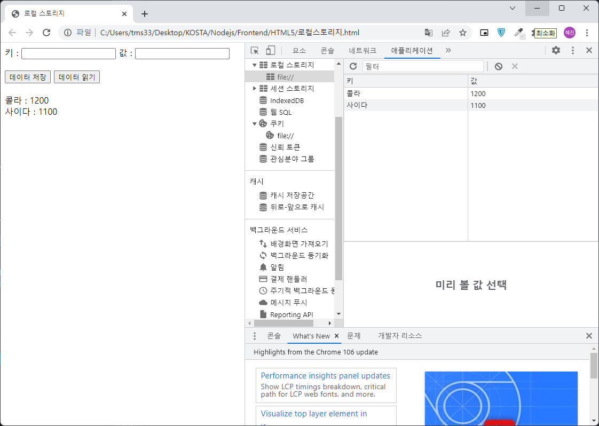Open the 개발자 리소스 drawer tab
The width and height of the screenshot is (599, 426).
coord(399,336)
